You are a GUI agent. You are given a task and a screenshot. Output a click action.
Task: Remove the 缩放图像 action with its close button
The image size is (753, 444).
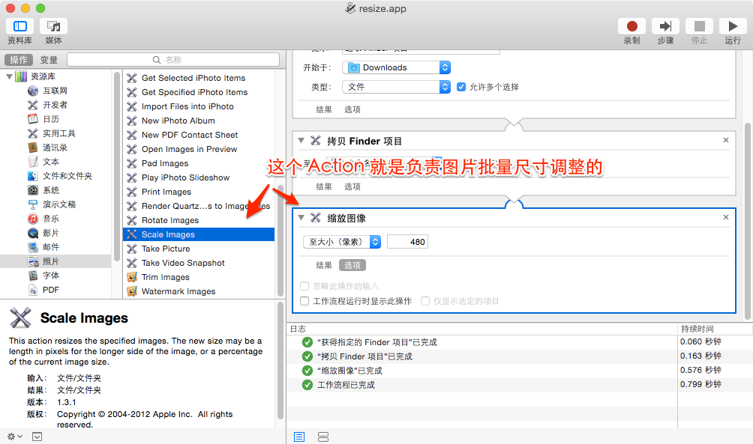point(726,217)
